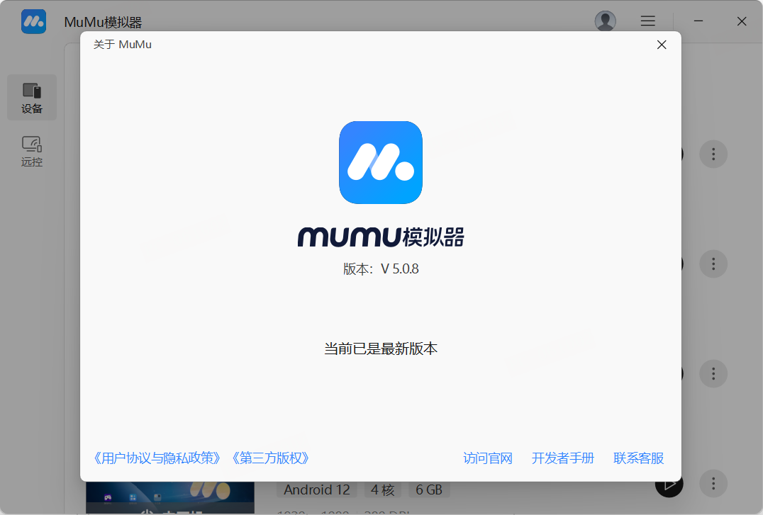Click the Android 12 tag
This screenshot has width=763, height=515.
point(317,490)
